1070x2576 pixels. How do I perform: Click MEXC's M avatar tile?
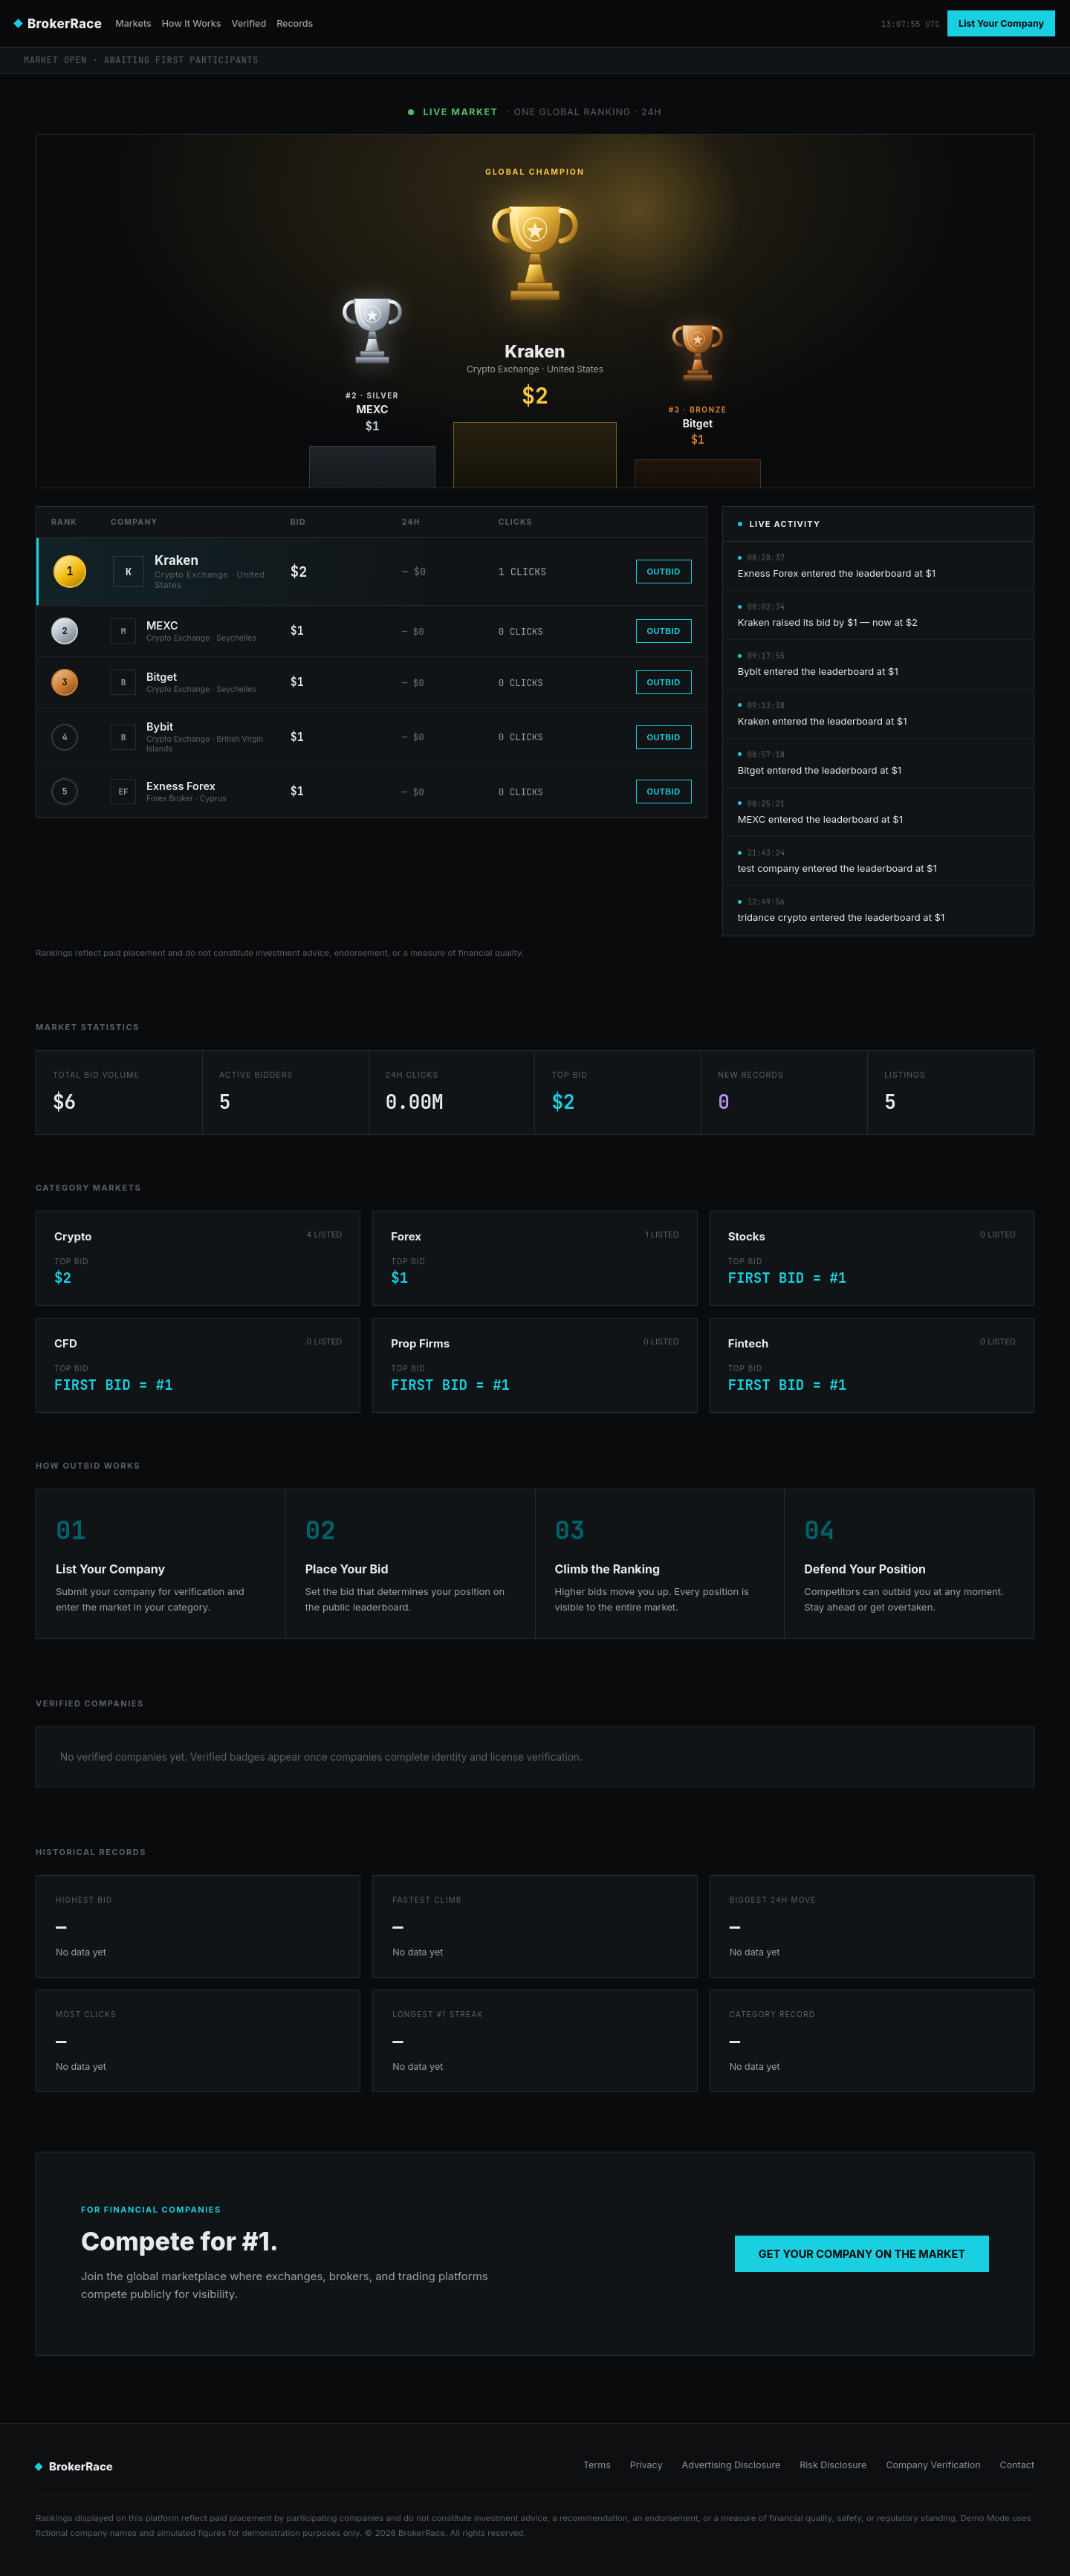click(x=123, y=631)
